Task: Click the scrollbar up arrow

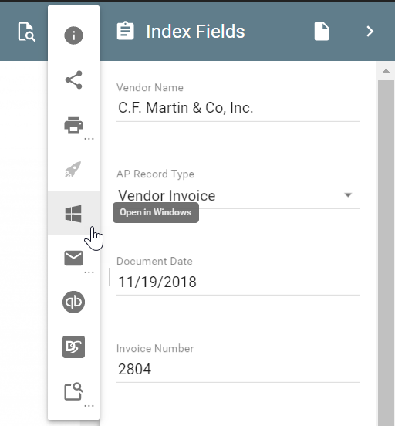Action: coord(386,71)
